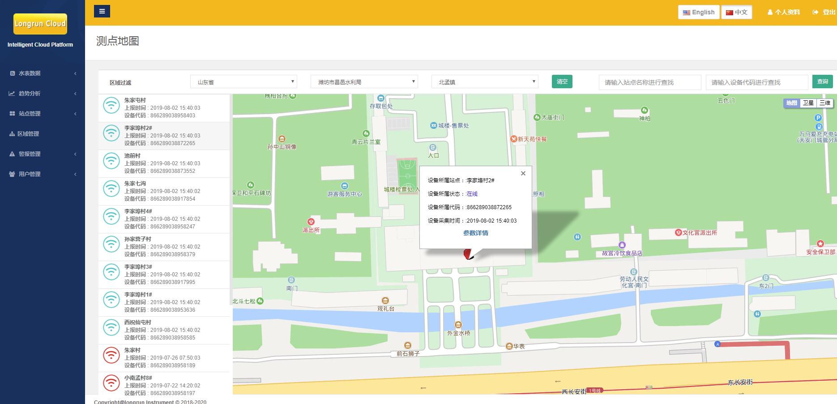Click the red offline wifi icon for 朱家村

click(x=111, y=355)
